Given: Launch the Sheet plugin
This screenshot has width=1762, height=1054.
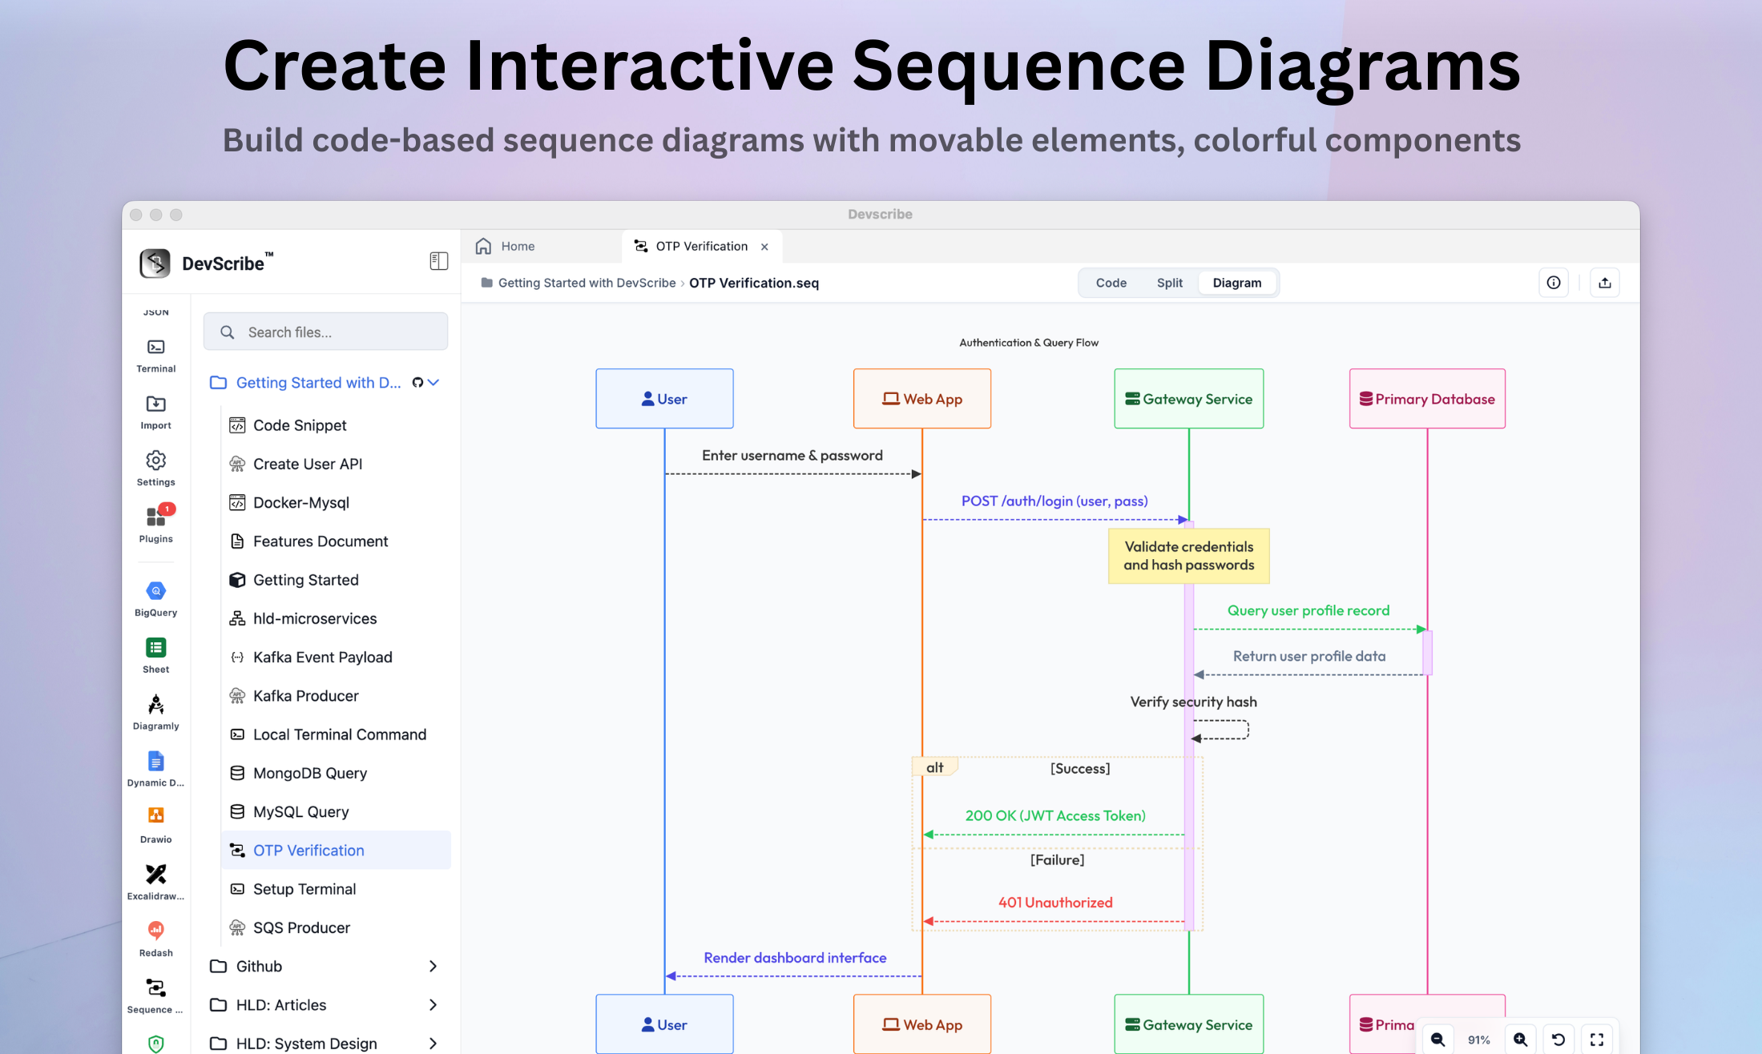Looking at the screenshot, I should click(x=155, y=656).
